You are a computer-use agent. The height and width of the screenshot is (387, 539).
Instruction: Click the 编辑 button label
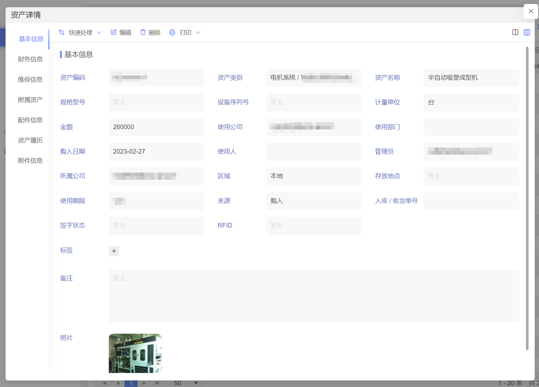(125, 33)
